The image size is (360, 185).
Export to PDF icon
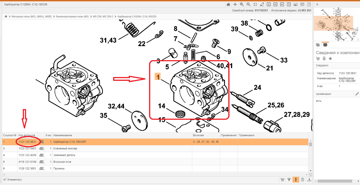pyautogui.click(x=309, y=4)
